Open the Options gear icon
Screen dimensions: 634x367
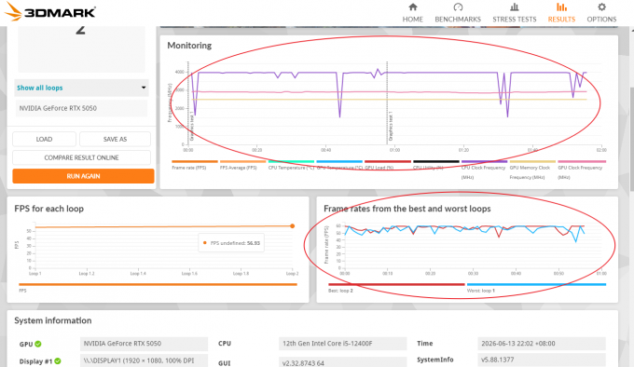tap(601, 7)
